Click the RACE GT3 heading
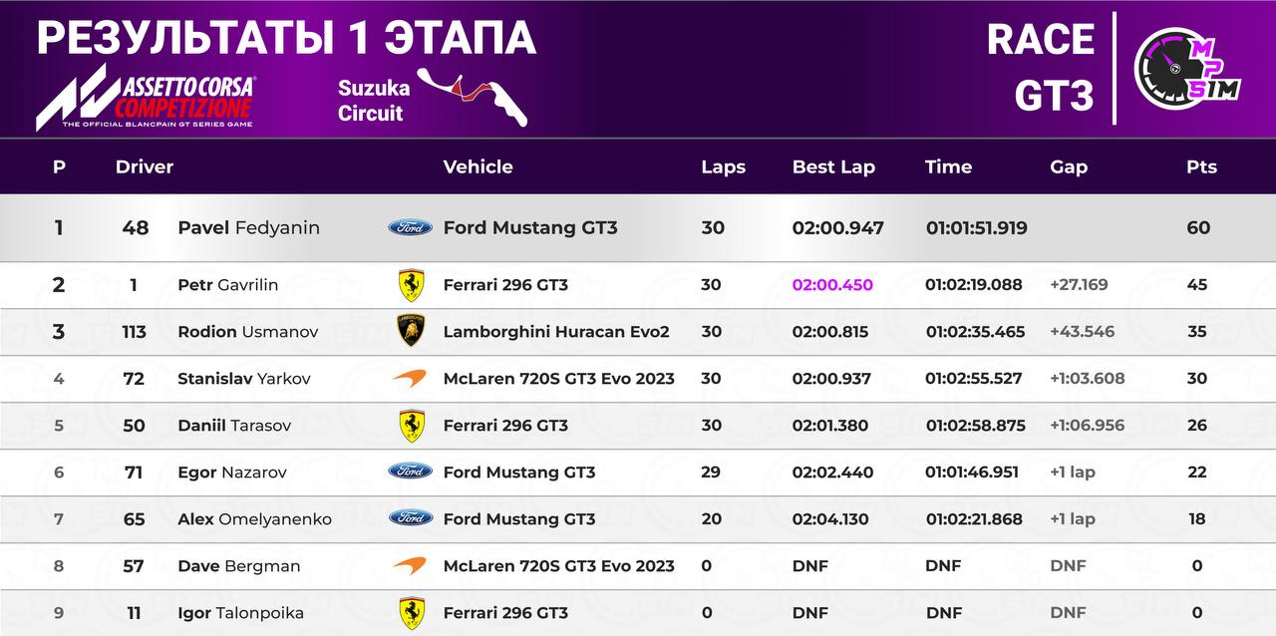The width and height of the screenshot is (1276, 636). (1041, 68)
